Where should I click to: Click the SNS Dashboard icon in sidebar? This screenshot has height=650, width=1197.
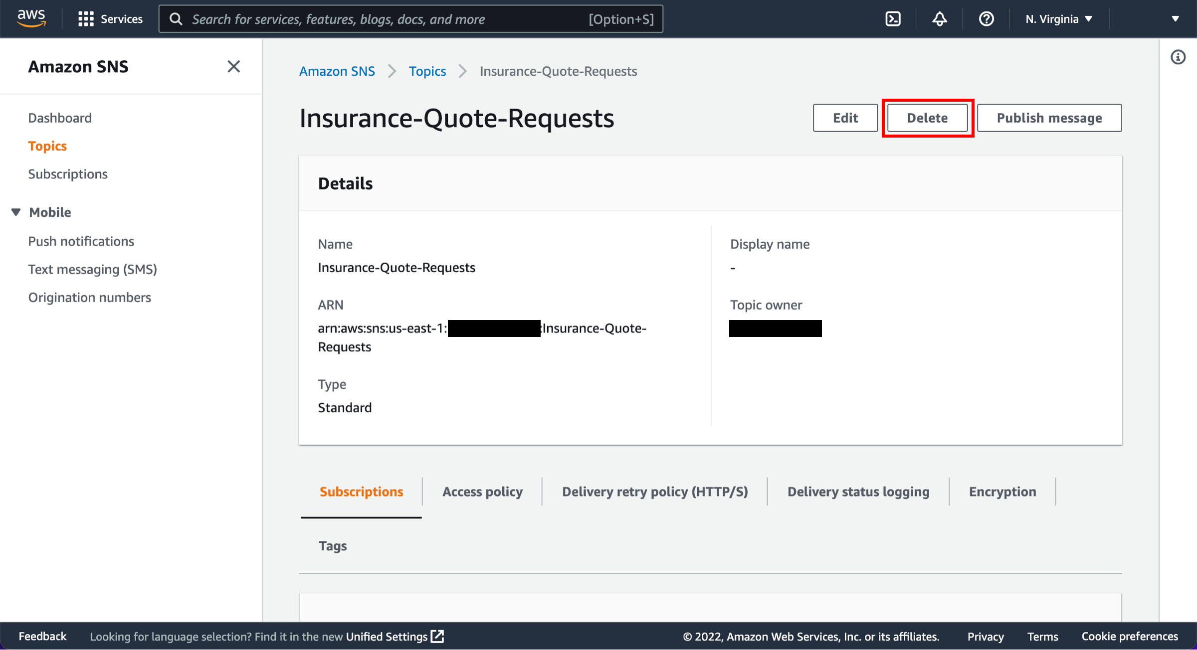[60, 117]
